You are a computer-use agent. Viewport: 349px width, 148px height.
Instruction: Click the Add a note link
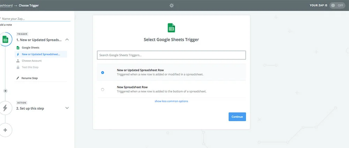coord(6,25)
